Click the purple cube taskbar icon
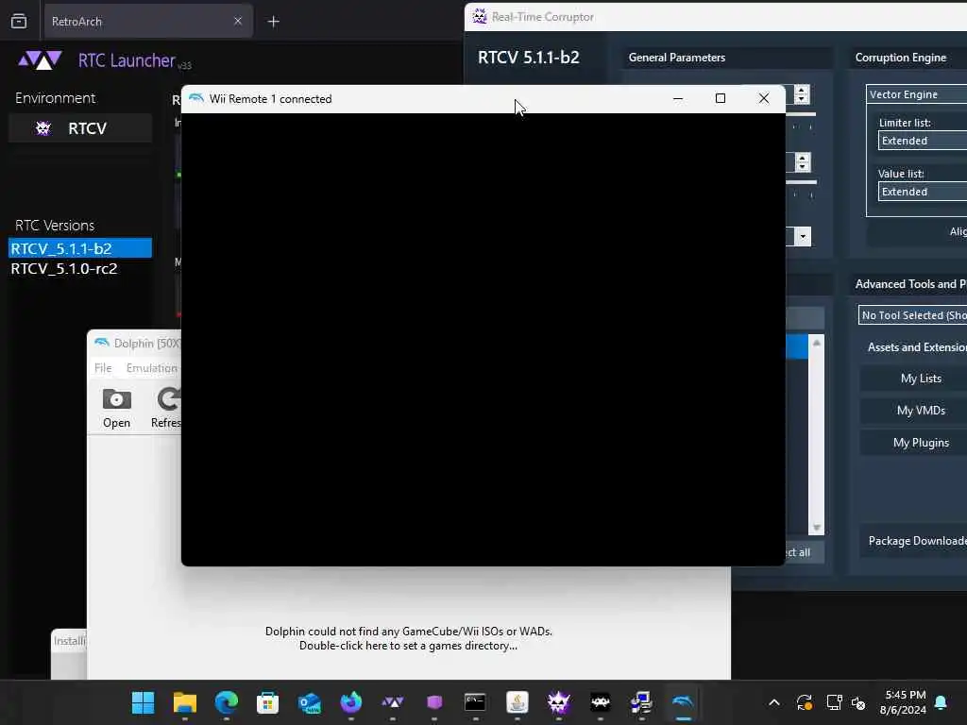The image size is (967, 725). coord(434,702)
